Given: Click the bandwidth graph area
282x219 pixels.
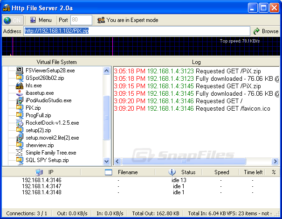Looking at the screenshot, I should (141, 46).
